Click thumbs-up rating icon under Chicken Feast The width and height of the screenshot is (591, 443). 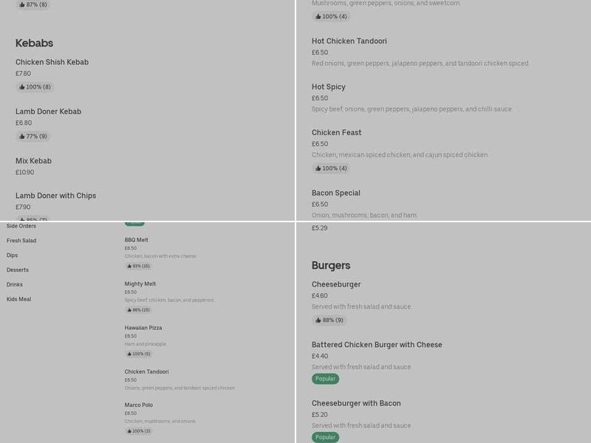pos(318,168)
